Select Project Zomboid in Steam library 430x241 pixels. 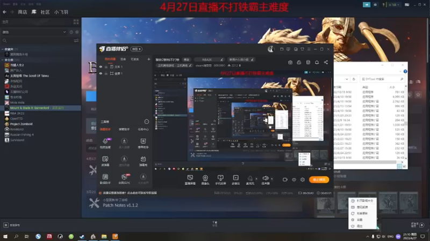[x=21, y=124]
